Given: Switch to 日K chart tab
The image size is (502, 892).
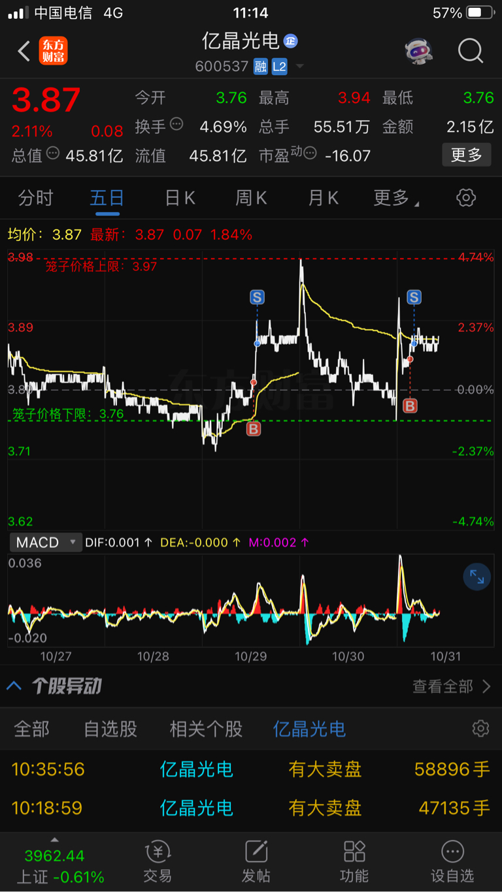Looking at the screenshot, I should [180, 198].
